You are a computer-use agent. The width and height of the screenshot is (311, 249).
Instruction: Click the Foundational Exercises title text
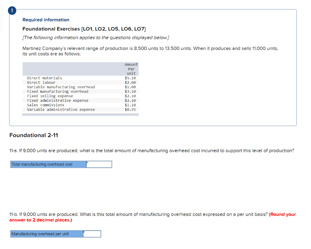pyautogui.click(x=84, y=29)
